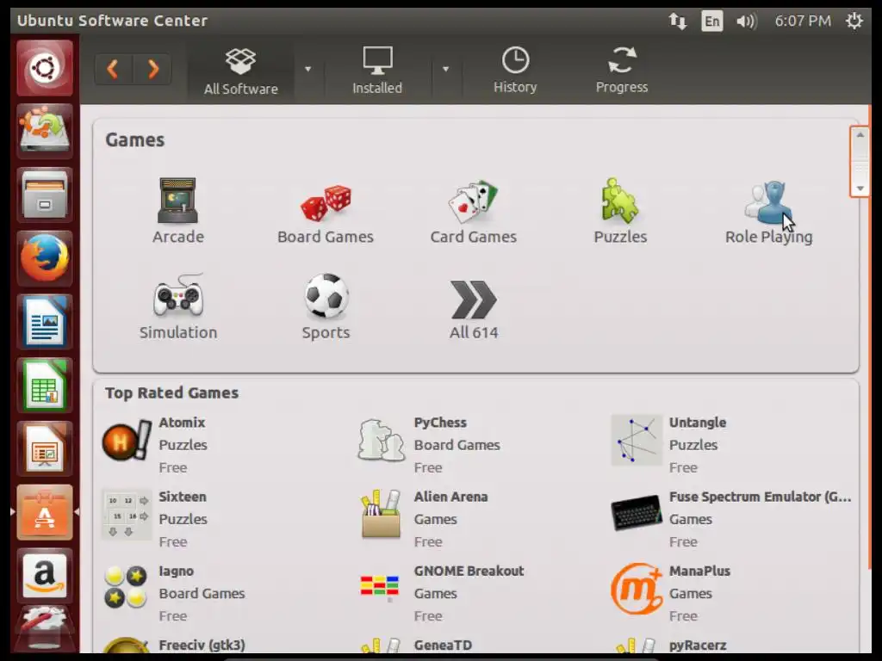Open the Sports soccer ball category

coord(326,296)
